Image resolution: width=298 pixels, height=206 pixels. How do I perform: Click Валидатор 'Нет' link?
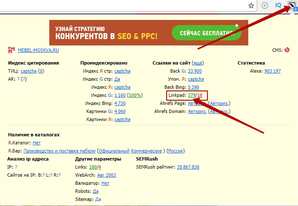105,183
